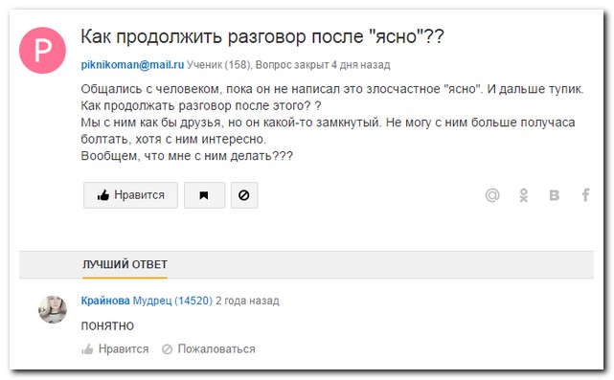Open the Крайнова user profile link
This screenshot has width=614, height=380.
click(105, 301)
